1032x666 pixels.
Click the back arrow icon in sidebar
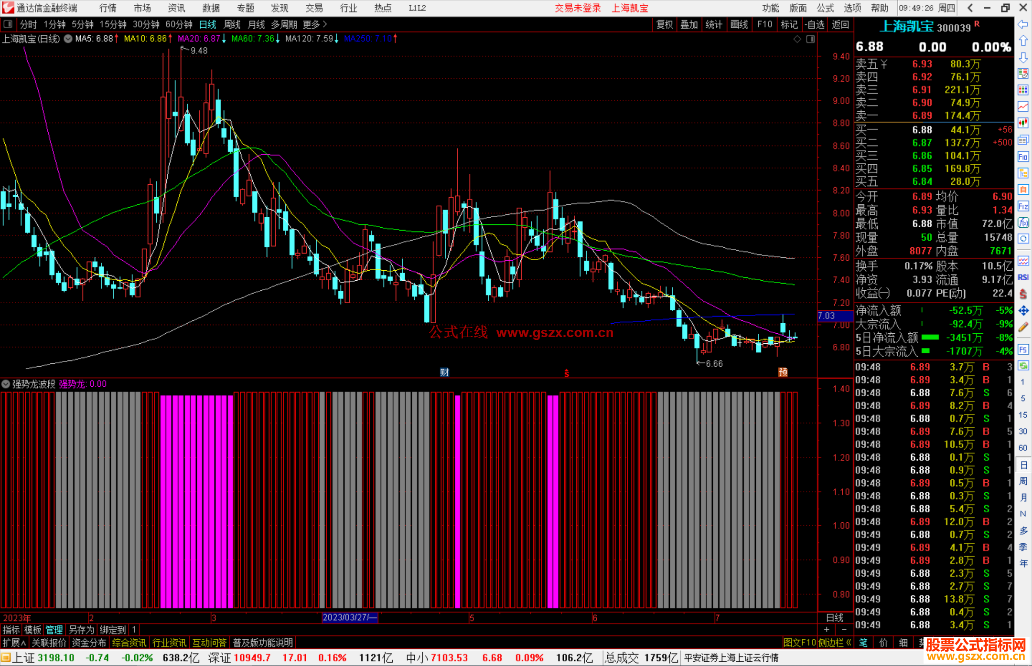[1023, 24]
